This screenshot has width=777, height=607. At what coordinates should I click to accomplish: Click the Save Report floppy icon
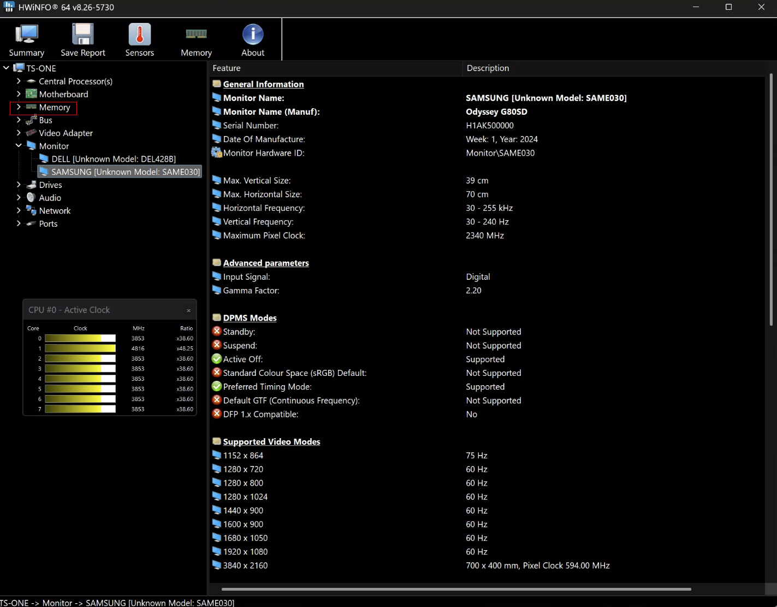point(83,34)
